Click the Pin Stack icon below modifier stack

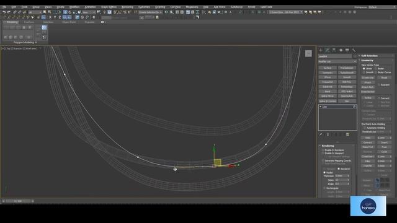[x=321, y=134]
